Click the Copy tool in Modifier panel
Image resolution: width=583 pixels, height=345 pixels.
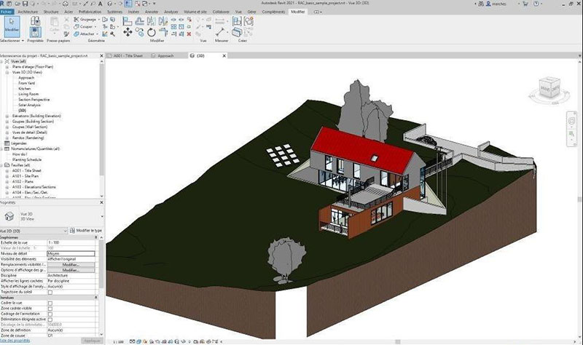click(139, 32)
